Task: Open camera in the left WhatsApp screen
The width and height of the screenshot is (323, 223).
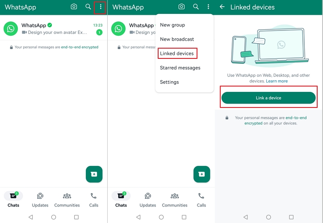Action: point(74,7)
